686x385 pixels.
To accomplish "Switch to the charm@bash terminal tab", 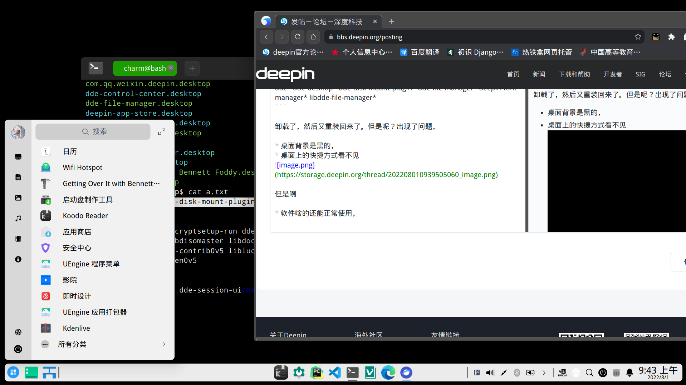I will tap(144, 68).
